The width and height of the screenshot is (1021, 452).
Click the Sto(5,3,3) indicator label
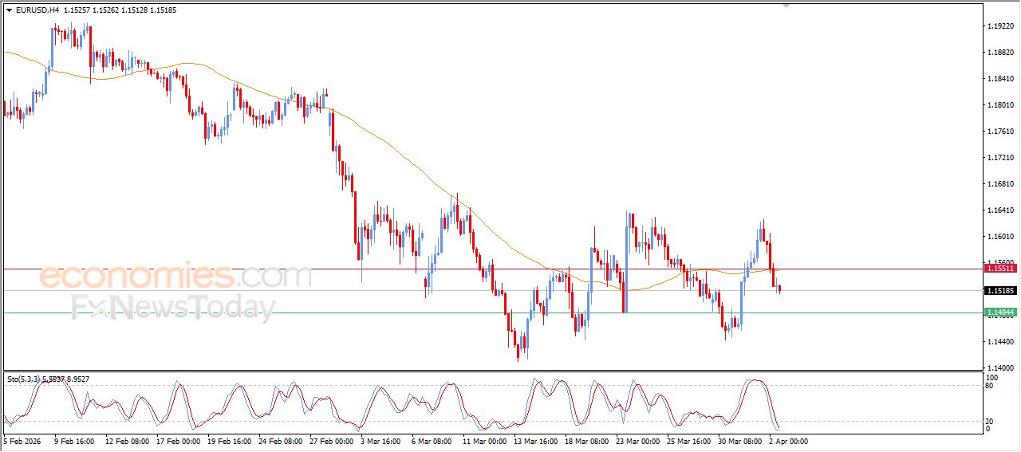(x=24, y=379)
